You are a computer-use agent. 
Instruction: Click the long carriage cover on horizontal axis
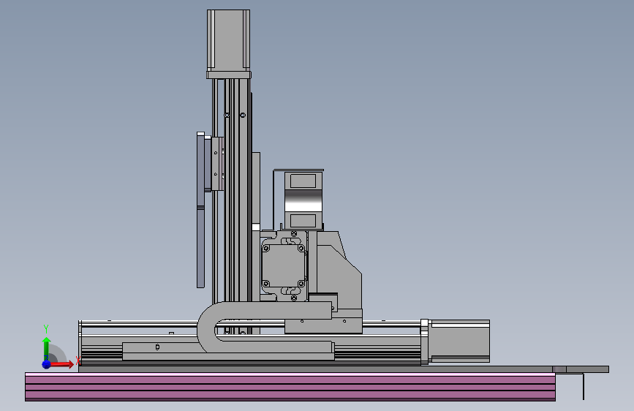[x=228, y=351]
